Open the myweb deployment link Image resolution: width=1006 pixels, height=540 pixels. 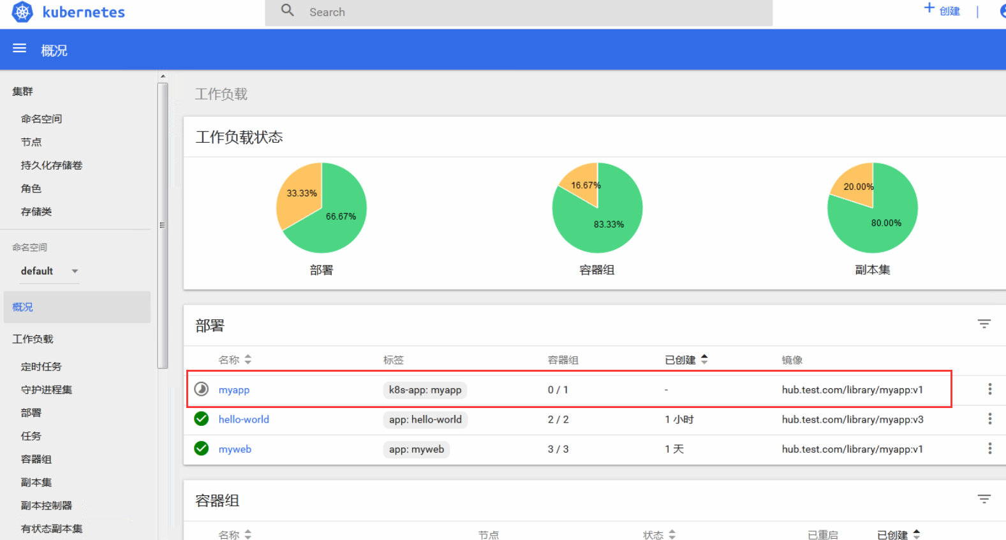(x=235, y=449)
